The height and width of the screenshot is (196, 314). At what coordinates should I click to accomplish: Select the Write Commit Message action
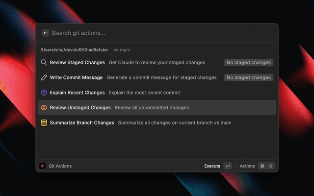pos(76,77)
